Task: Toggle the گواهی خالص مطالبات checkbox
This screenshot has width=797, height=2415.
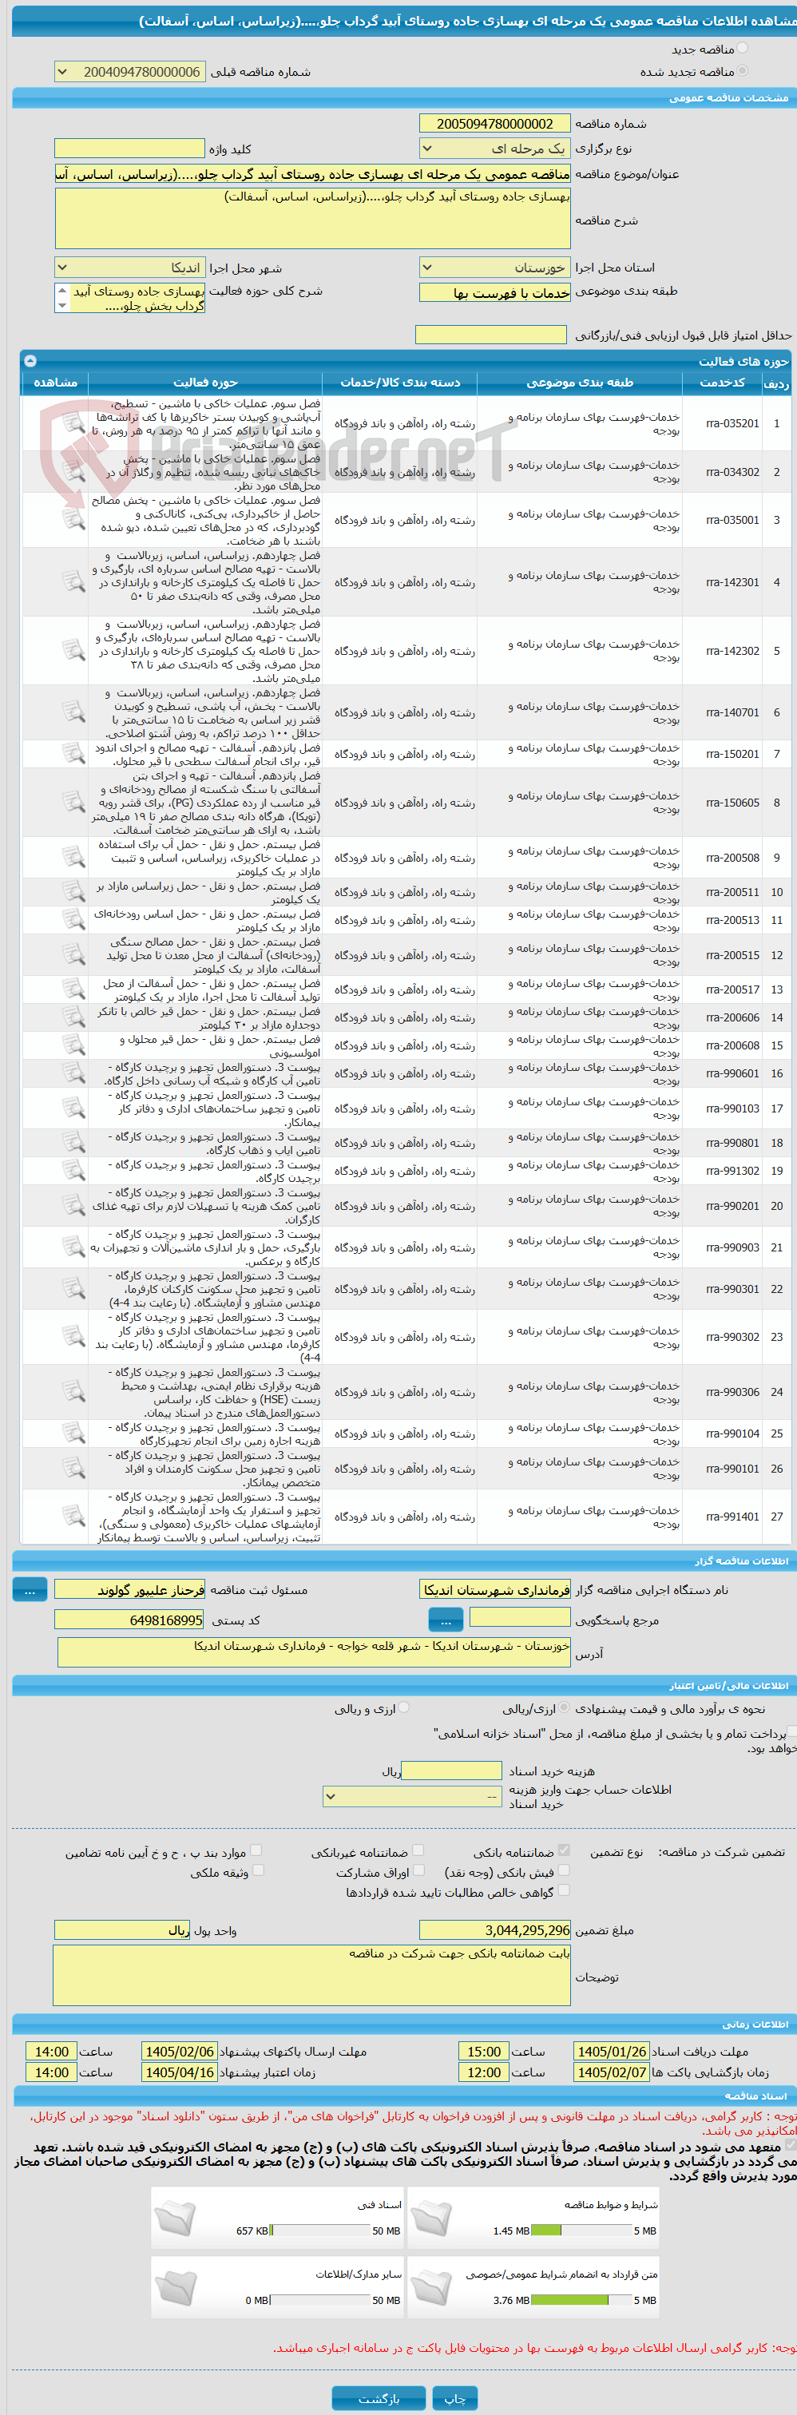Action: coord(564,1891)
